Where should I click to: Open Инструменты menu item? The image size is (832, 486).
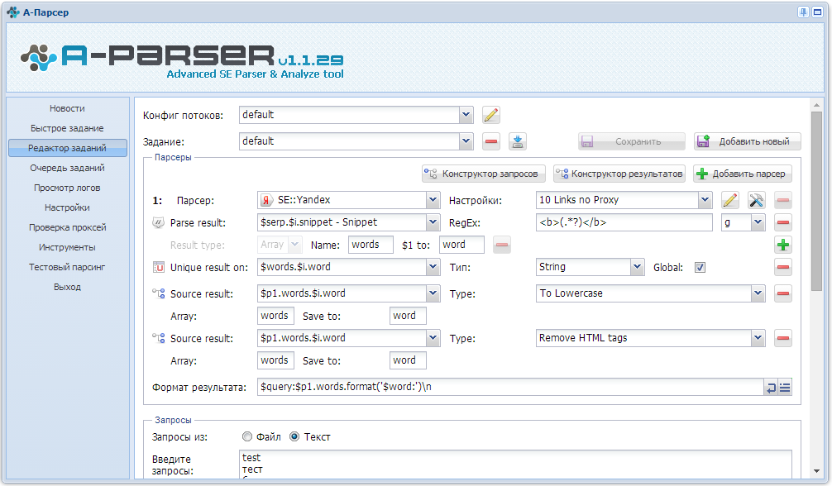(67, 247)
